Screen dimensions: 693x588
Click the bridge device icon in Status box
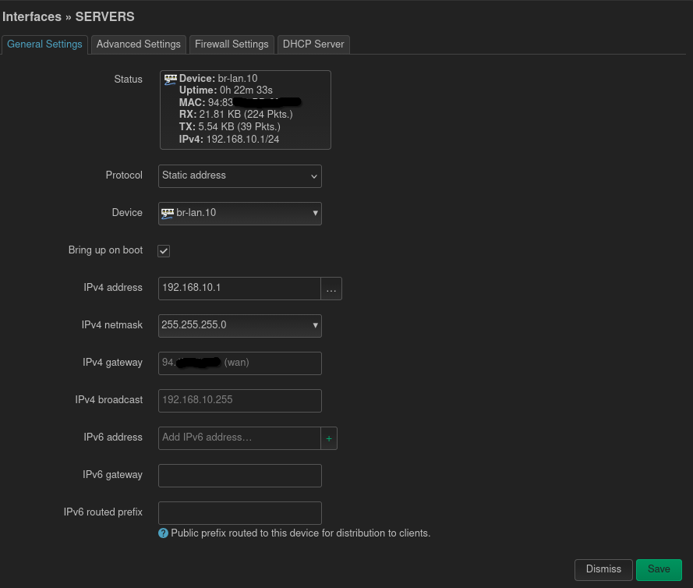point(171,79)
